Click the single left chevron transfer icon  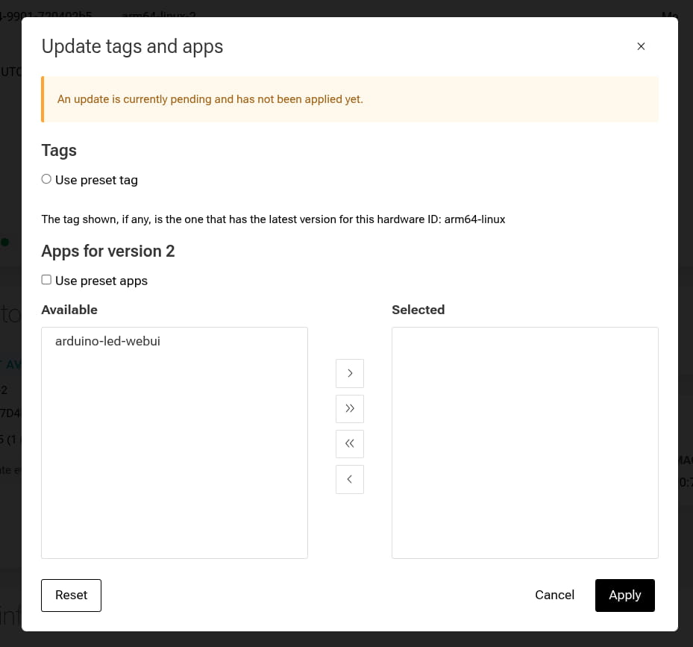click(349, 479)
